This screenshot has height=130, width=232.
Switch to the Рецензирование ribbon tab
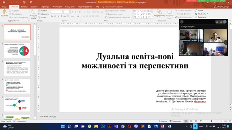pyautogui.click(x=85, y=6)
